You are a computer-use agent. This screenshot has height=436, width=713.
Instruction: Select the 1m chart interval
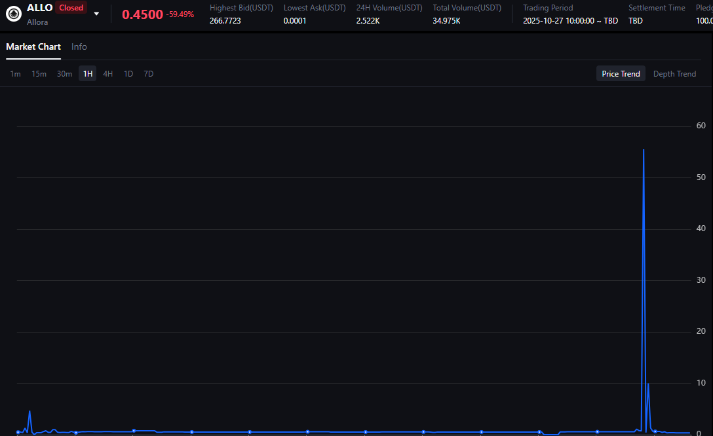[15, 74]
